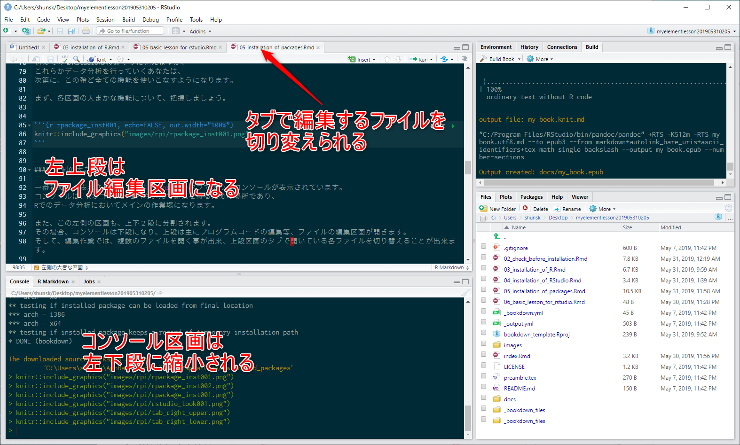Go up to parent directory icon
The width and height of the screenshot is (740, 445).
(496, 236)
